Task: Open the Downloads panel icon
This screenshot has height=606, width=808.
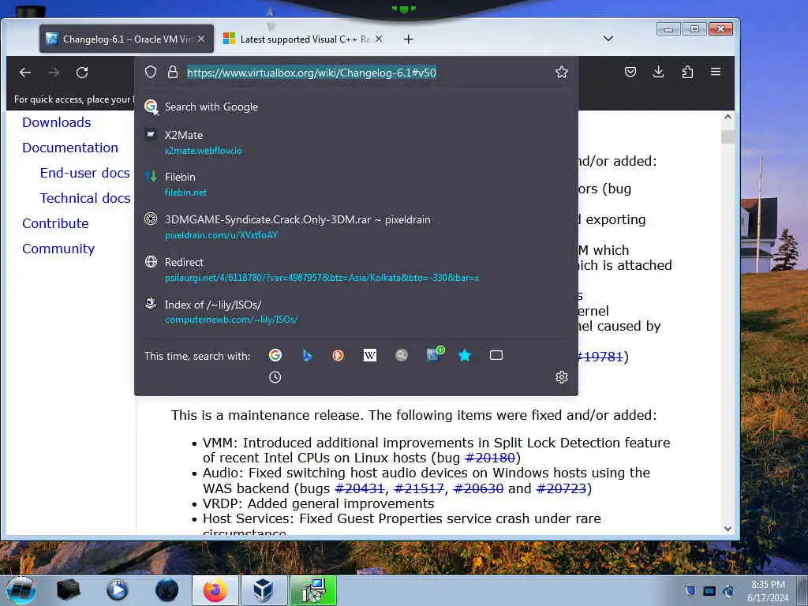Action: pyautogui.click(x=658, y=72)
